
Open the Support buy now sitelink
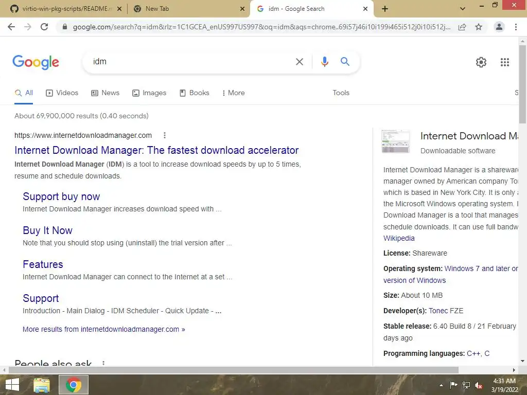[61, 196]
